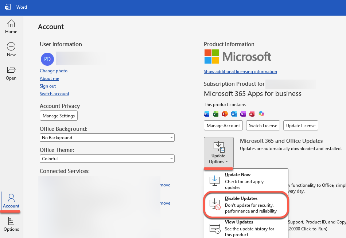
Task: Go to Home in the sidebar
Action: 11,27
